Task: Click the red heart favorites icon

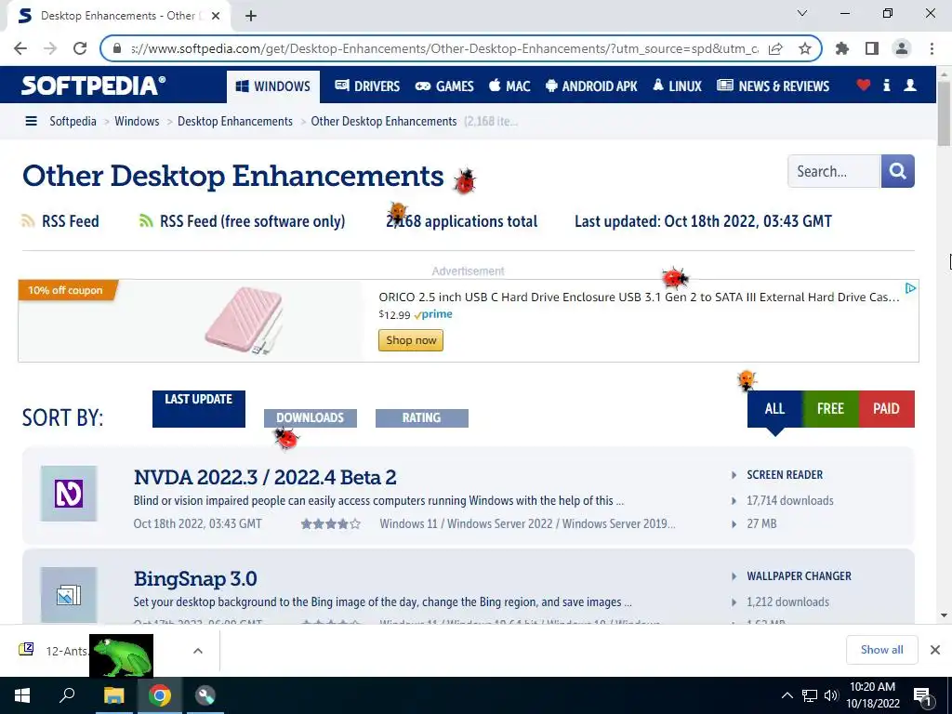Action: (864, 85)
